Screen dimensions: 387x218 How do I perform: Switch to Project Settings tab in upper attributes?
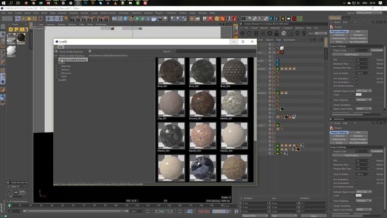339,31
